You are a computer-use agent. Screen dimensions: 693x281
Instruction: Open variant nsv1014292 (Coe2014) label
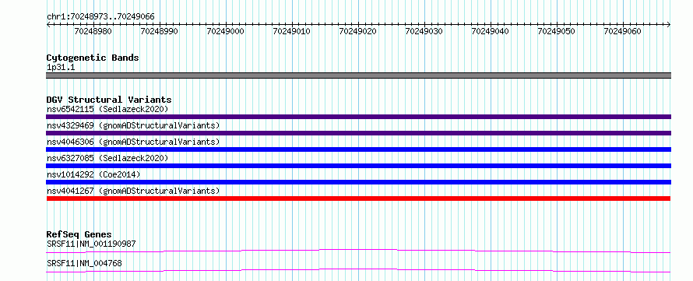[x=93, y=174]
